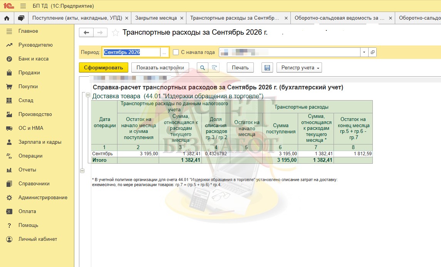Open the find magnifier tool

(x=203, y=67)
